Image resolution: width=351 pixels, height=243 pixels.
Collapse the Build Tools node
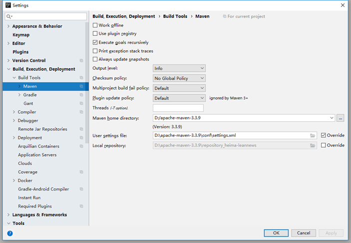[x=14, y=78]
